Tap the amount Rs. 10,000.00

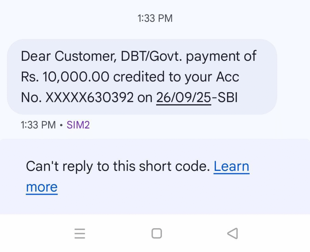[65, 77]
